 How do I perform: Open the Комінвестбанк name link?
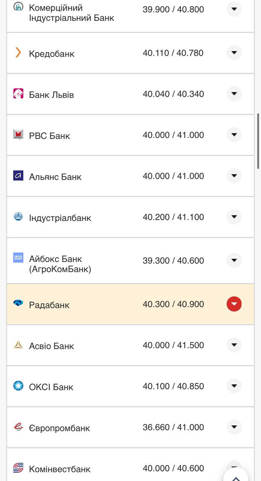pos(60,469)
